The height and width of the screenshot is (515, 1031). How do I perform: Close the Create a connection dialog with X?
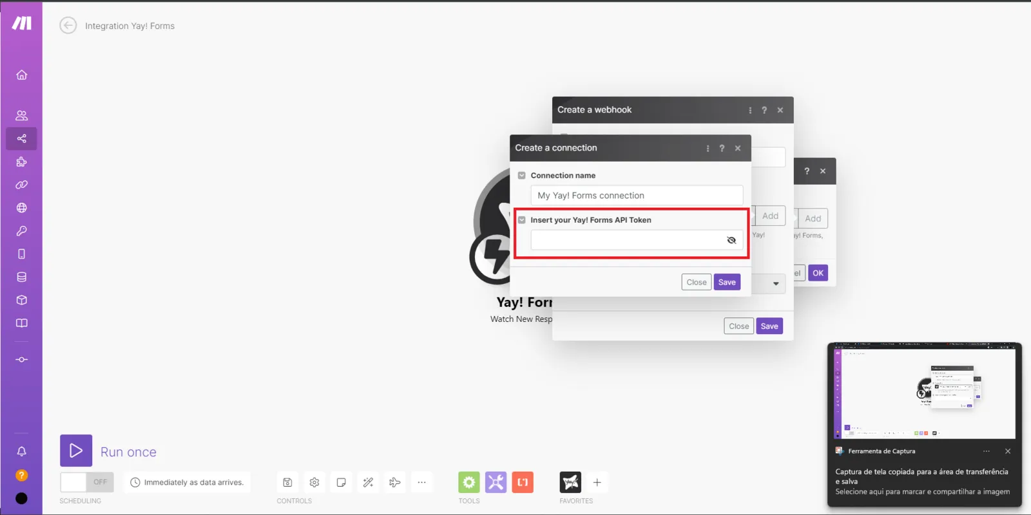coord(738,148)
